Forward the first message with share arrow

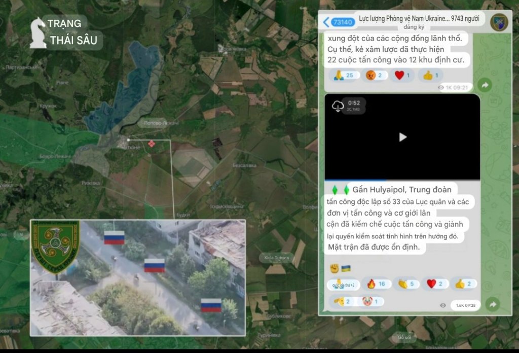[485, 85]
